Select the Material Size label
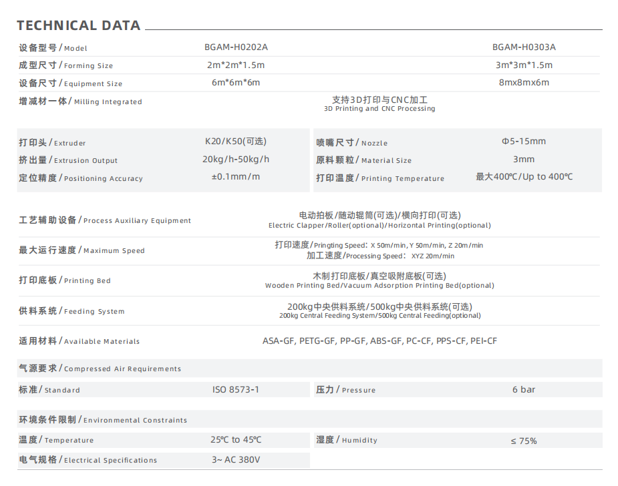This screenshot has height=486, width=618. pyautogui.click(x=363, y=160)
